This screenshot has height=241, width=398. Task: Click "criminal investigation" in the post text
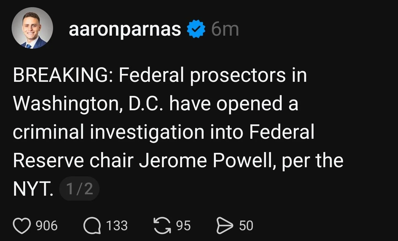tap(108, 132)
